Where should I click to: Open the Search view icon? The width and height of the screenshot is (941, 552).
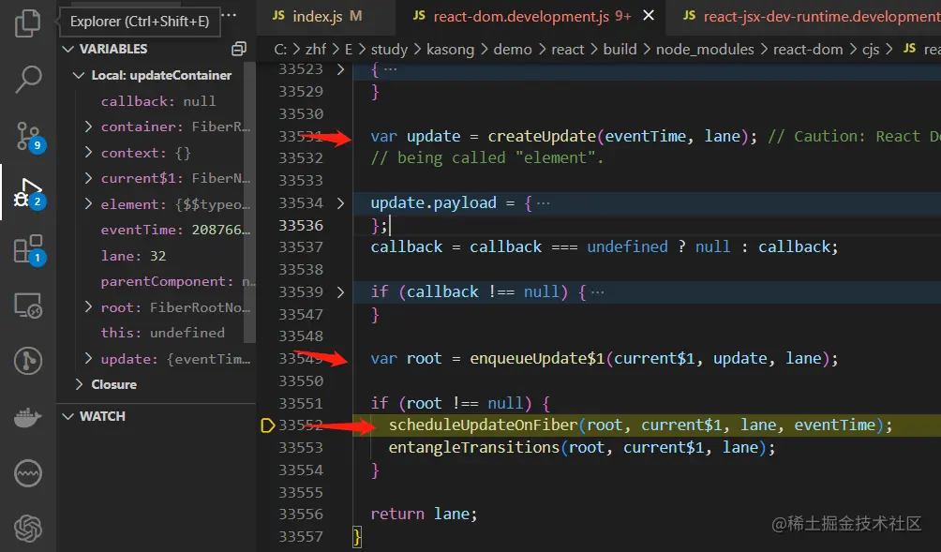pos(27,79)
